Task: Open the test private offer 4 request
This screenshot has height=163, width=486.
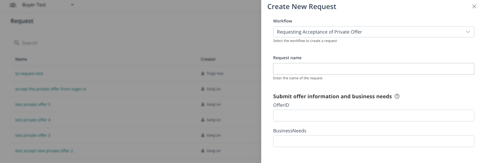Action: (33, 120)
